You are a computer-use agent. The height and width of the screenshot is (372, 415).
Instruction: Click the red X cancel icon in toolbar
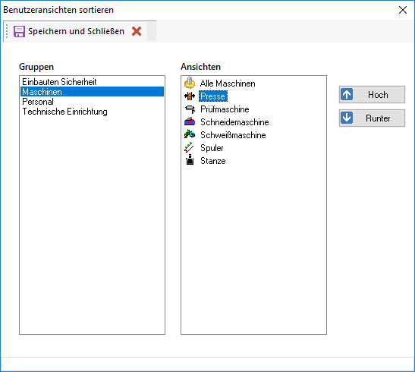(137, 31)
